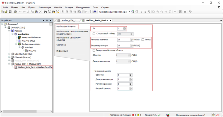The width and height of the screenshot is (223, 117).
Task: Open Modbus Serial Device Соотнесение входов/выходов page
Action: pyautogui.click(x=72, y=33)
